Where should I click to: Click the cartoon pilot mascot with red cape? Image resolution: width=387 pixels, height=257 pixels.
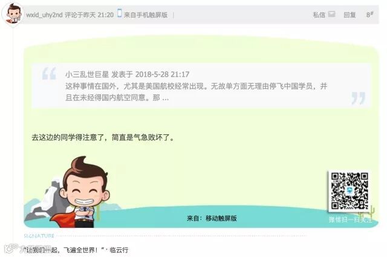pyautogui.click(x=78, y=192)
